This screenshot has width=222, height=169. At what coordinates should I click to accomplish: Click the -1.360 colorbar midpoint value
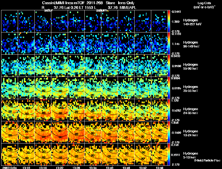[175, 22]
